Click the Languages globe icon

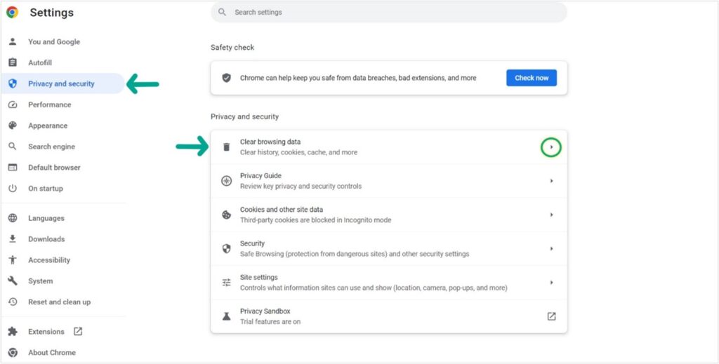13,218
